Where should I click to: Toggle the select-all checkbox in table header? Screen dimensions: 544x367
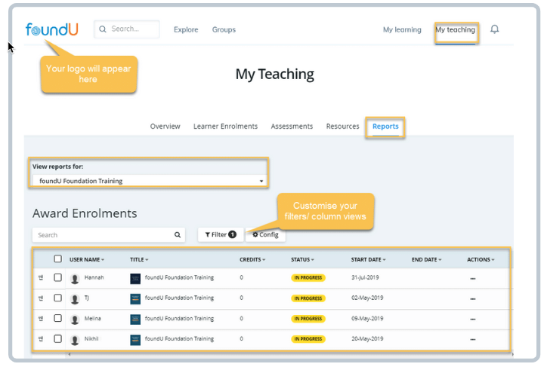(58, 259)
